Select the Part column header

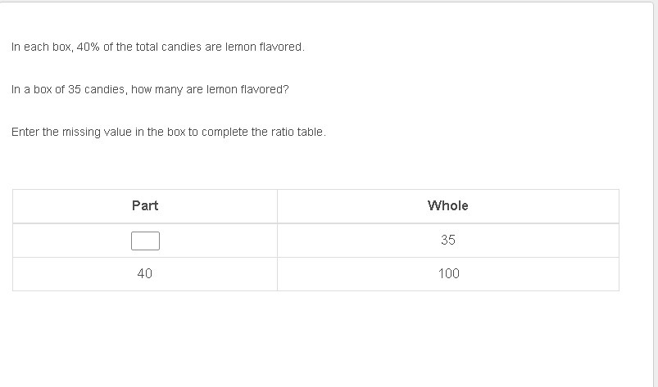point(145,205)
